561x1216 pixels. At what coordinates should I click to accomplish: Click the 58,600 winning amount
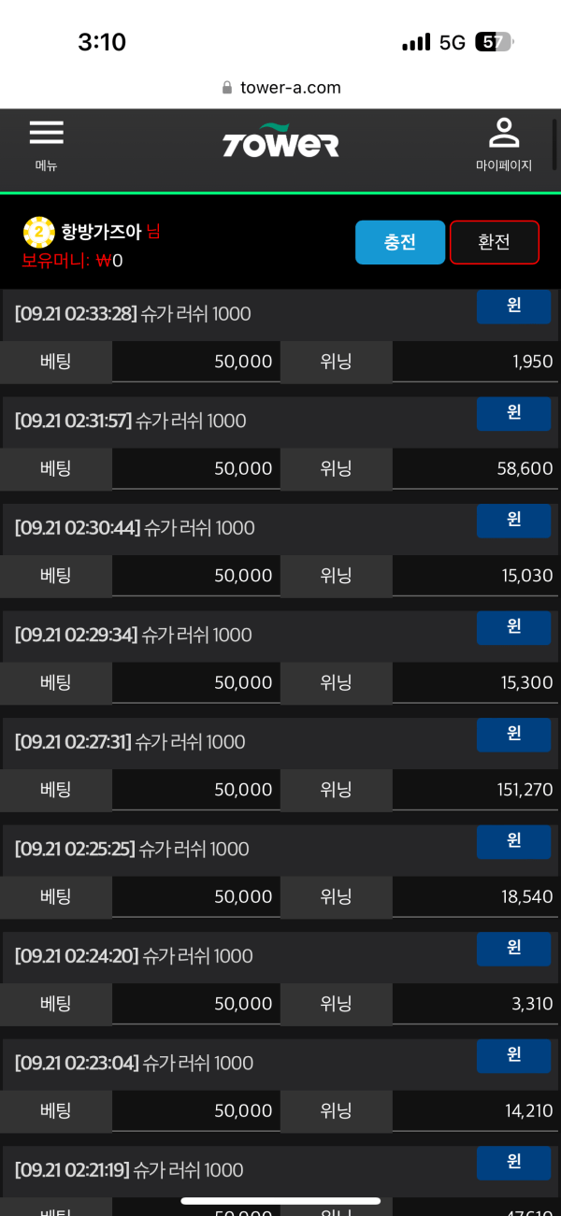click(x=525, y=468)
